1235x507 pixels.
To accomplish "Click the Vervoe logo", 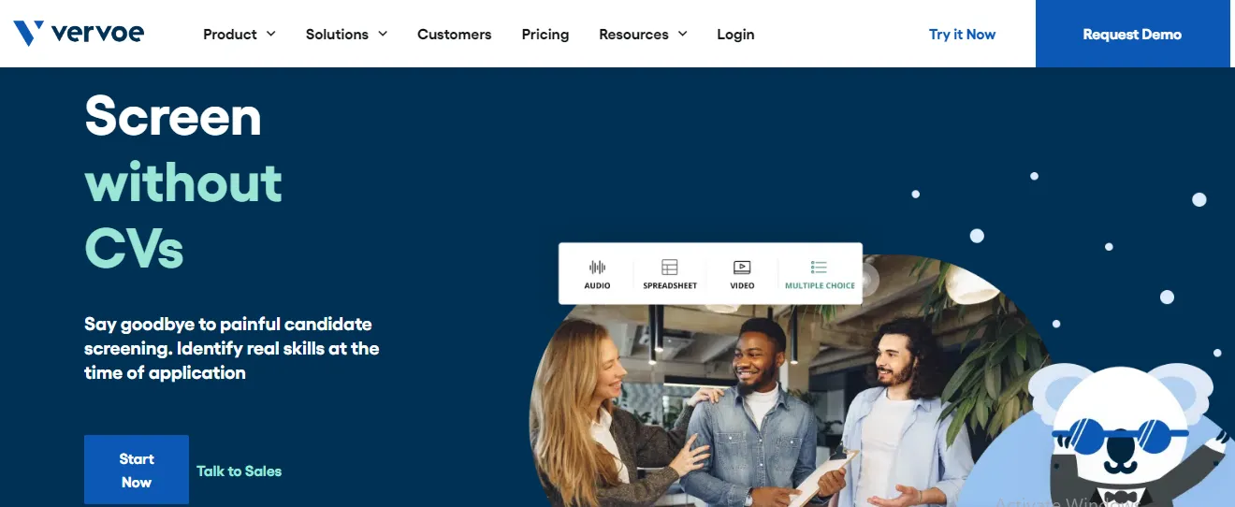I will (x=79, y=34).
